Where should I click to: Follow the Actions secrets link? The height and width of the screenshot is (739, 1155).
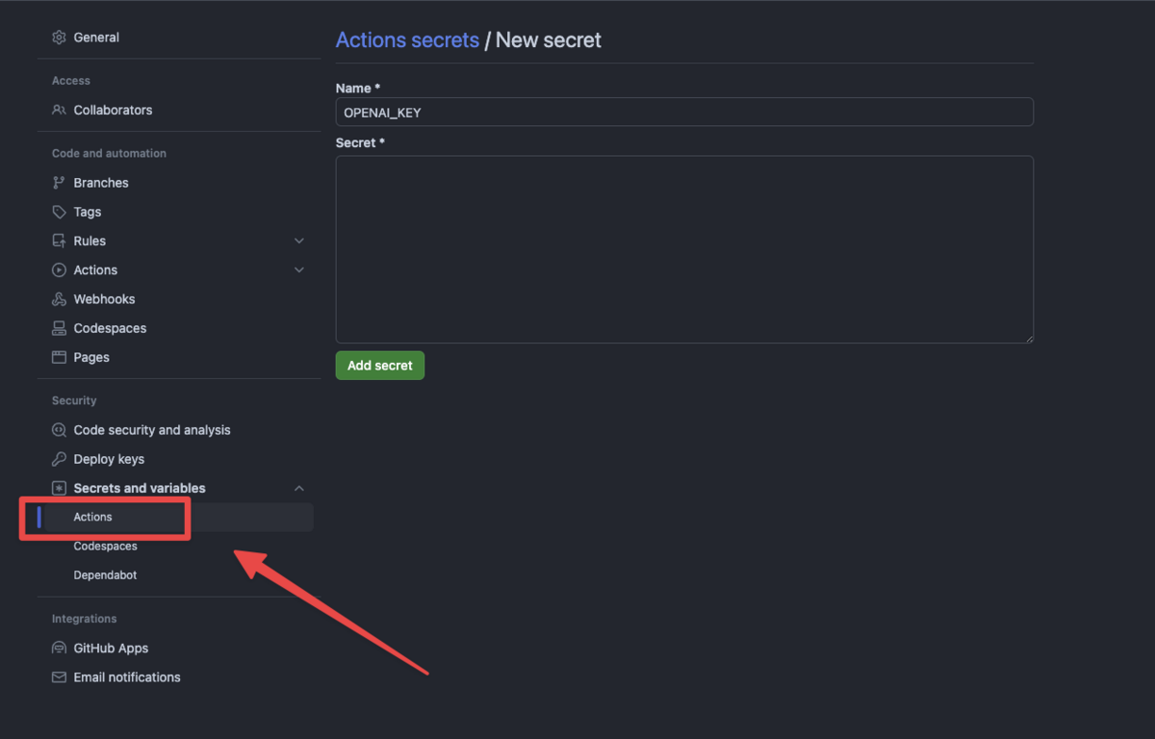[407, 39]
